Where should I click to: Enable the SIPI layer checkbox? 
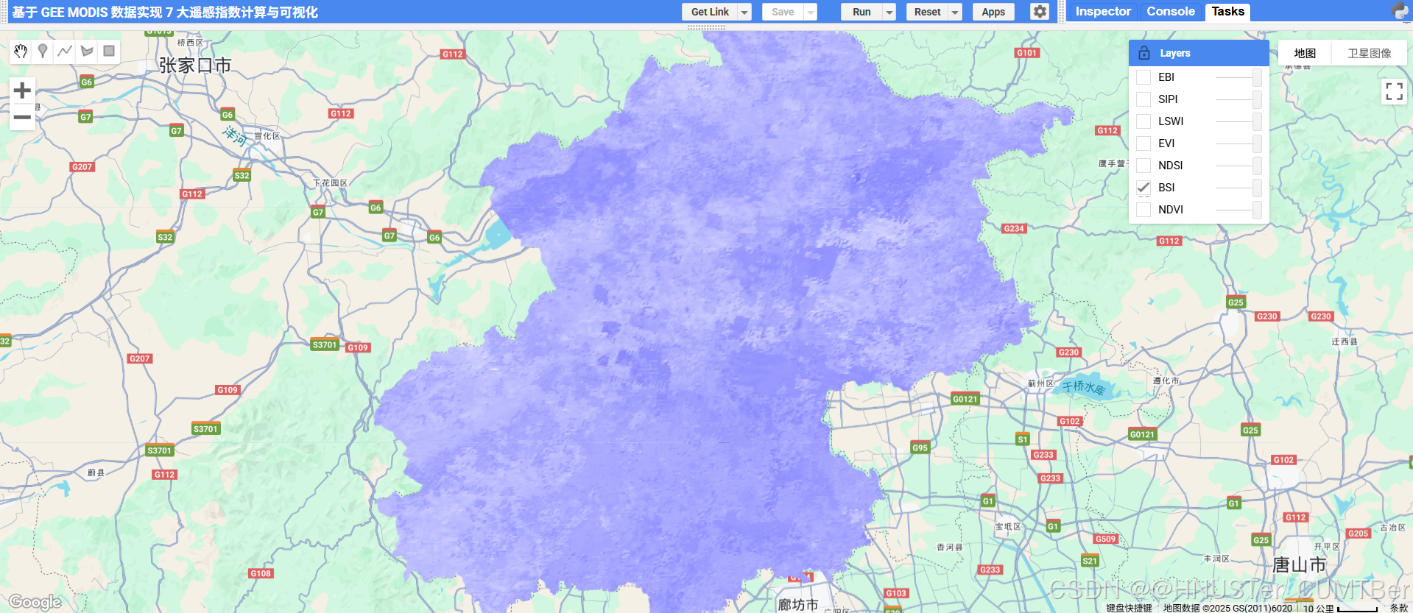coord(1144,99)
